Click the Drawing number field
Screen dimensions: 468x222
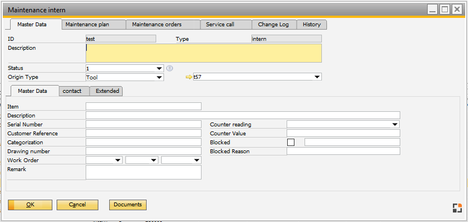tap(143, 151)
